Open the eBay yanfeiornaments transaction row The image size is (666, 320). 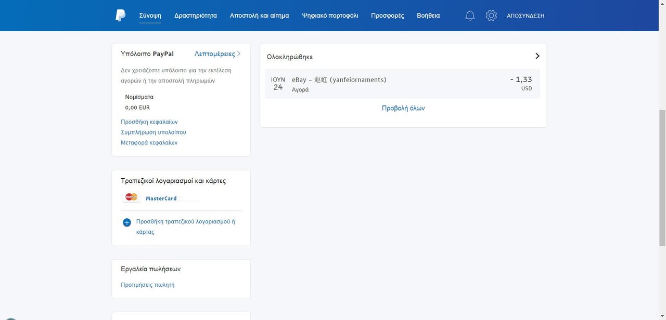(403, 84)
